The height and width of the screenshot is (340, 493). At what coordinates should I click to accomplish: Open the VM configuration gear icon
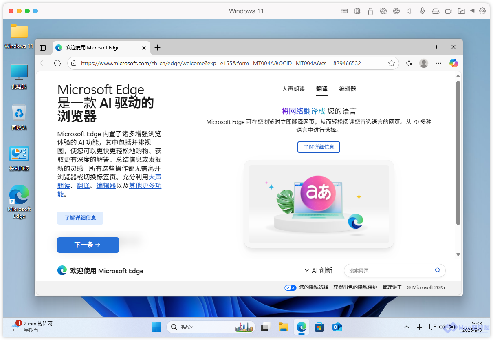[483, 11]
